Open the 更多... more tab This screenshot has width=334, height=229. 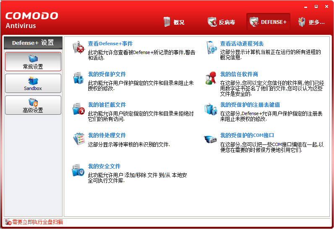coord(311,22)
